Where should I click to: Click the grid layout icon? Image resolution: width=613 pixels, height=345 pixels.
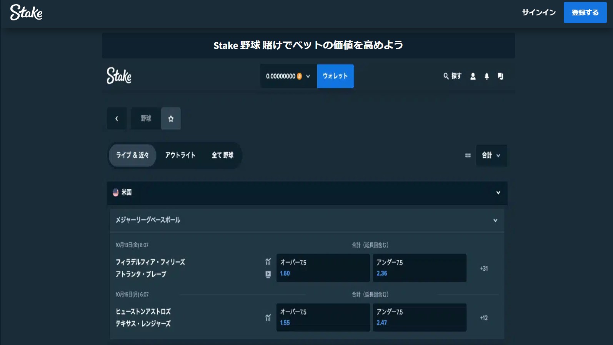pos(468,155)
